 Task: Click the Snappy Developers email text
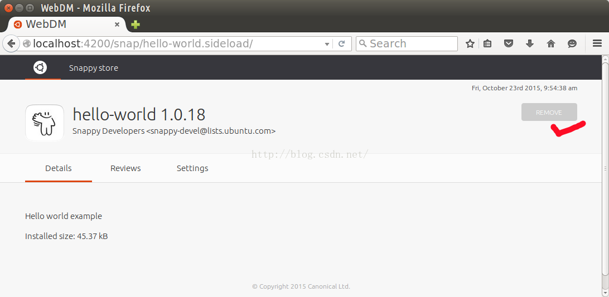174,131
